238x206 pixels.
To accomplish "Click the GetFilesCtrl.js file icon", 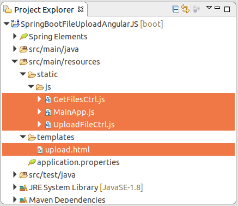I will coord(48,99).
